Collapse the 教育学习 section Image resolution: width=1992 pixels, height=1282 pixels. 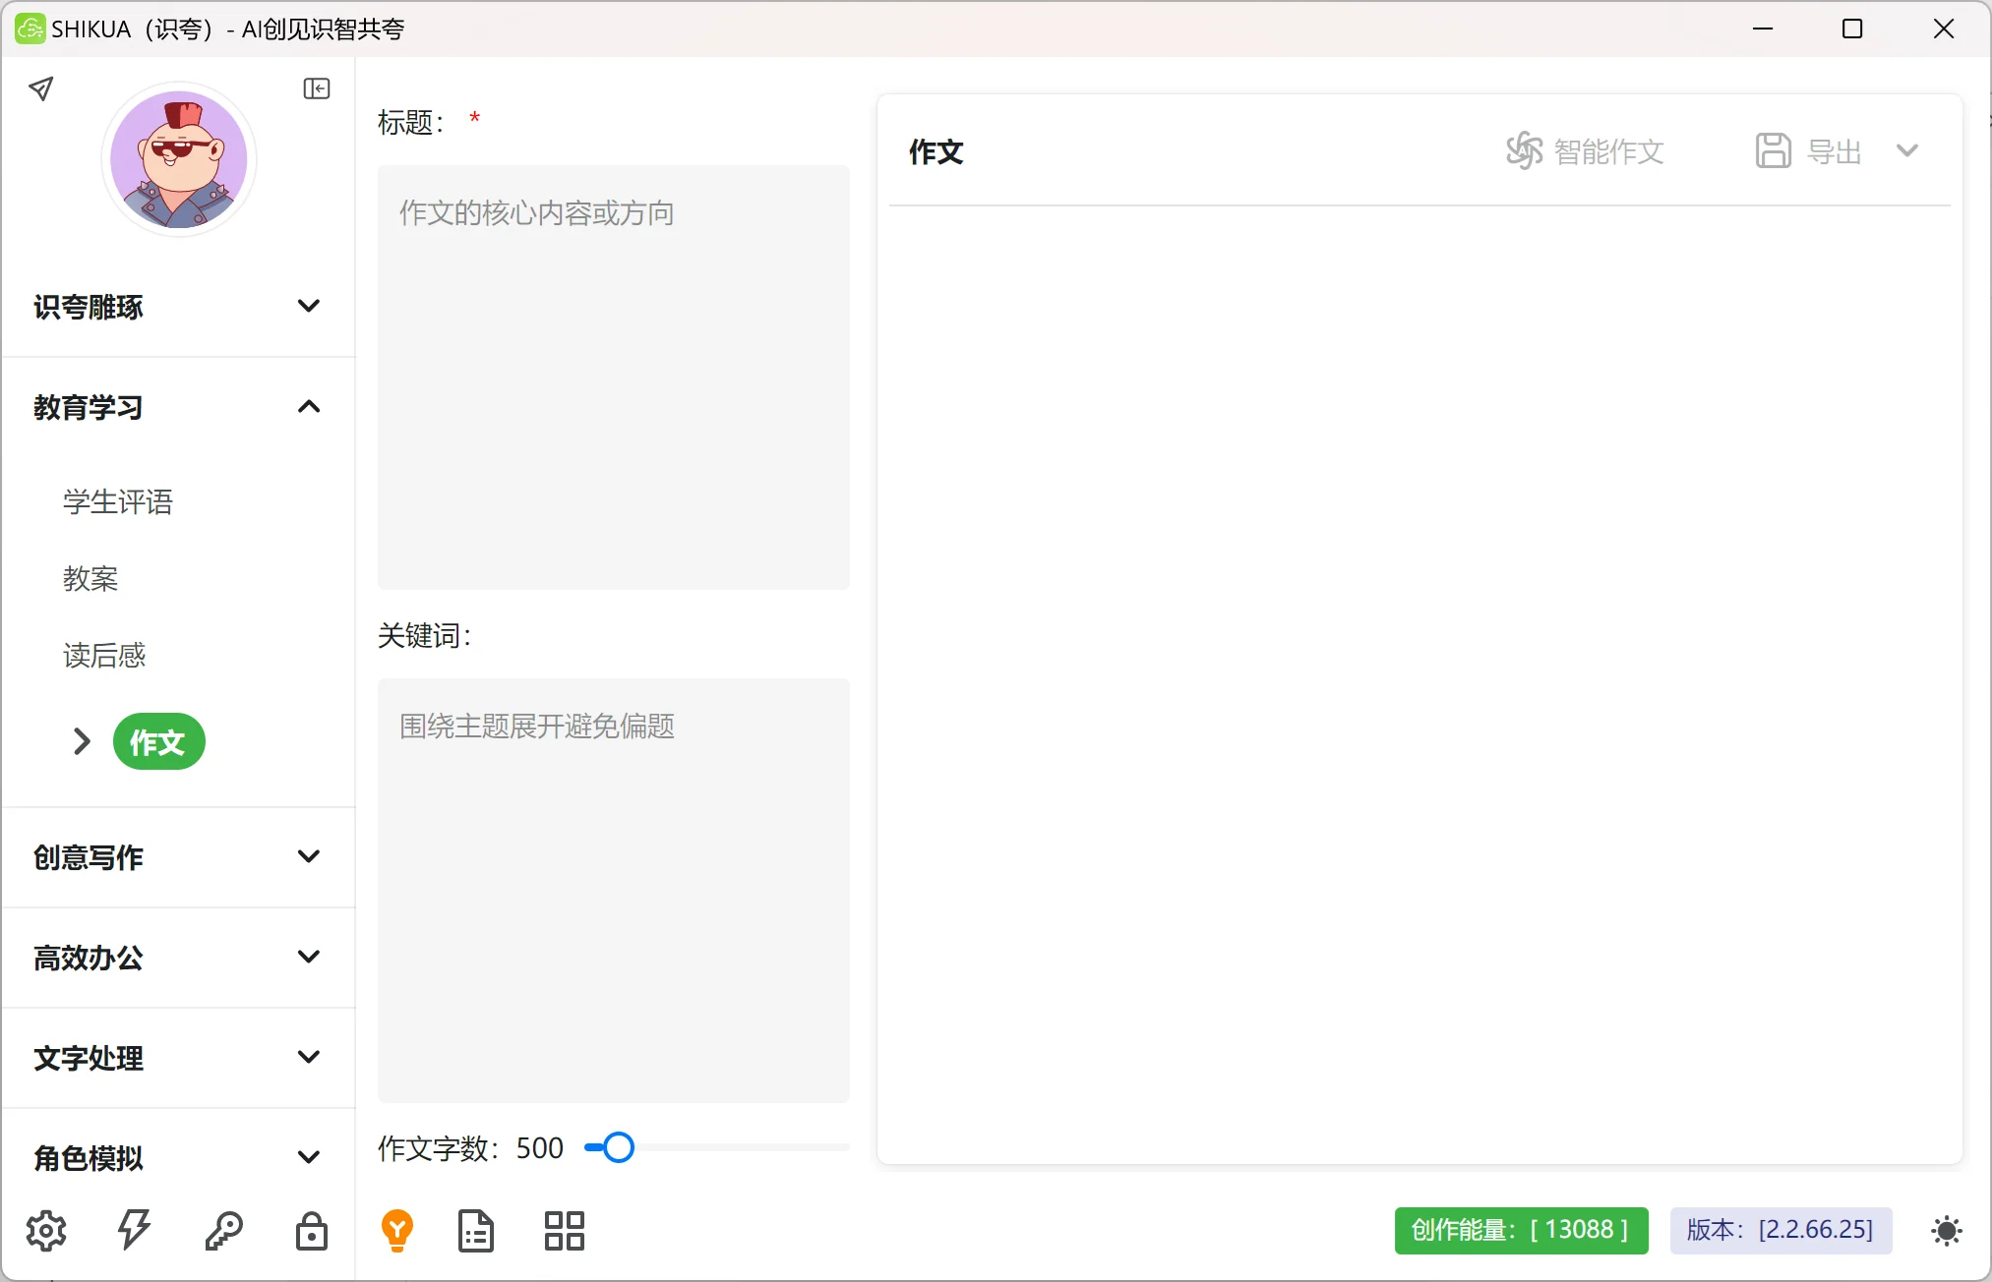[178, 407]
